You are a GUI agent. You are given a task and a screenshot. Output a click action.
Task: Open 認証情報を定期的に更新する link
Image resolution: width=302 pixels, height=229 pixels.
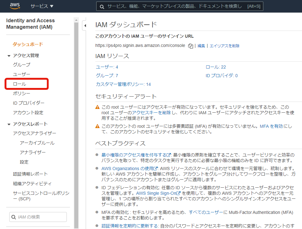[x=130, y=226]
